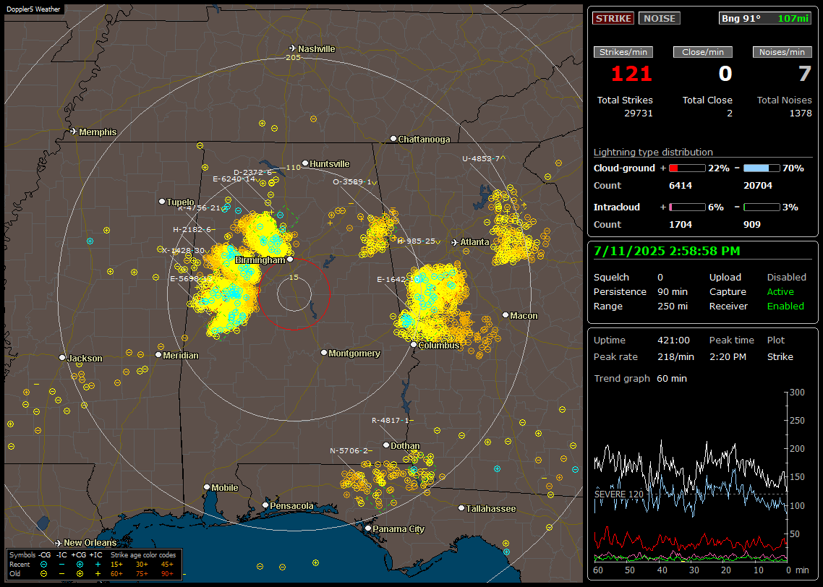Click the Pensacola city marker dot
Viewport: 823px width, 587px height.
coord(265,505)
